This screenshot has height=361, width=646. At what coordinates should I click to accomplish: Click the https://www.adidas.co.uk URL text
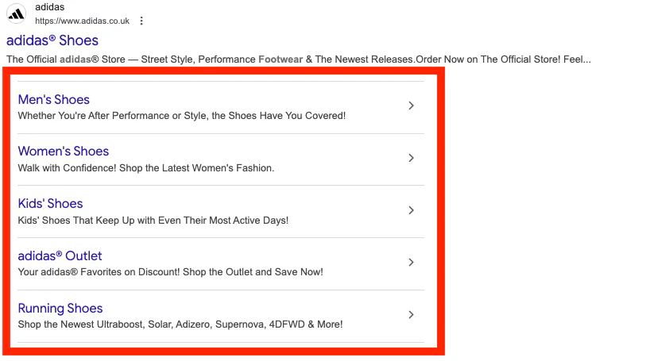click(x=82, y=21)
